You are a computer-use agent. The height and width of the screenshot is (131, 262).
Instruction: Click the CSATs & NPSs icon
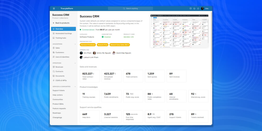point(54,80)
